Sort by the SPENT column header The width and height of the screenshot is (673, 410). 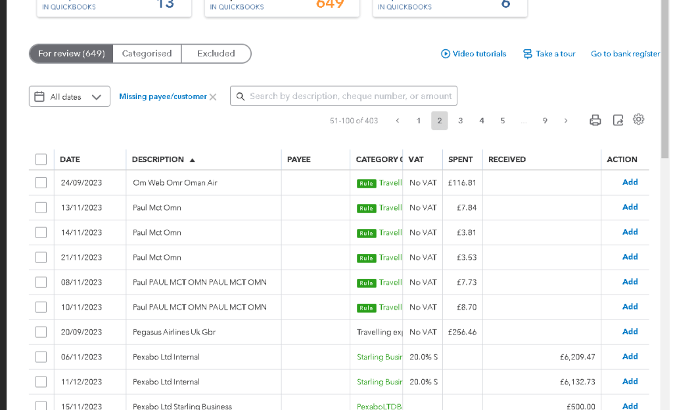pyautogui.click(x=461, y=159)
